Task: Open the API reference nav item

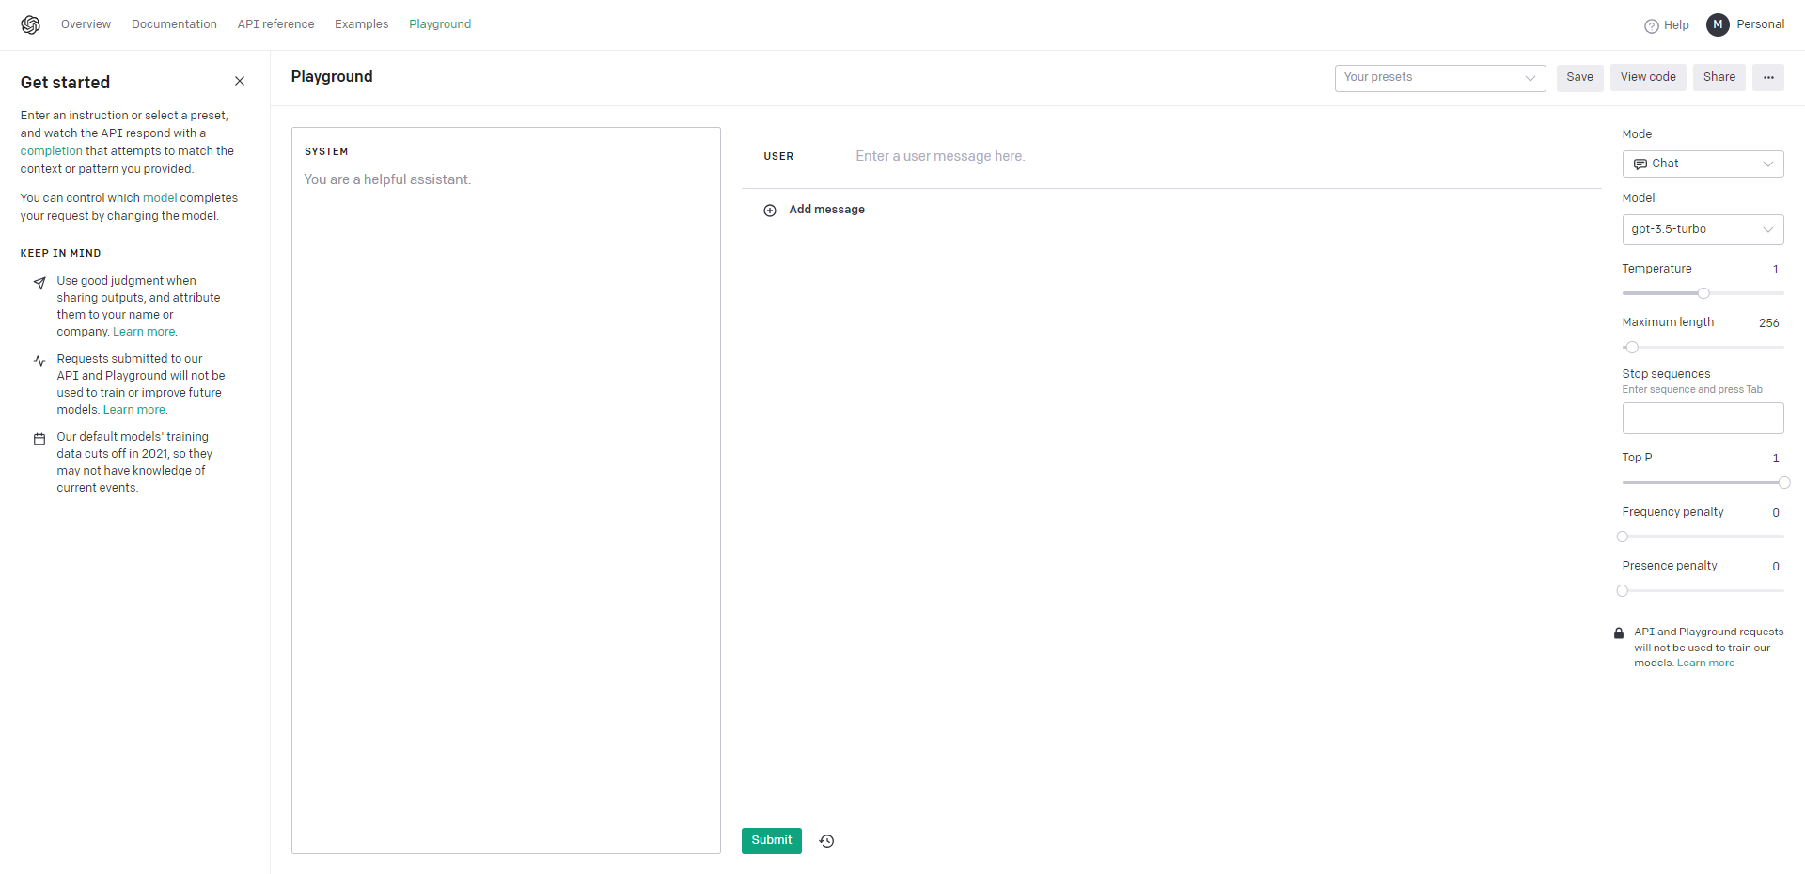Action: 275,24
